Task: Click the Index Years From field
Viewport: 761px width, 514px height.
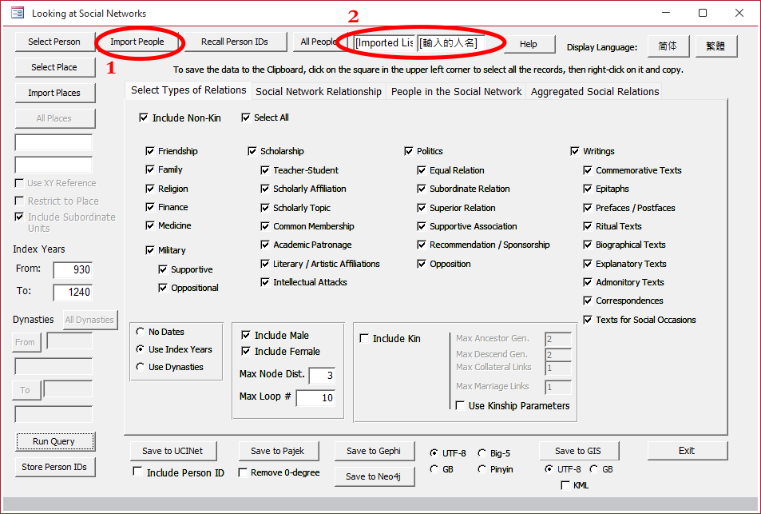Action: point(73,270)
